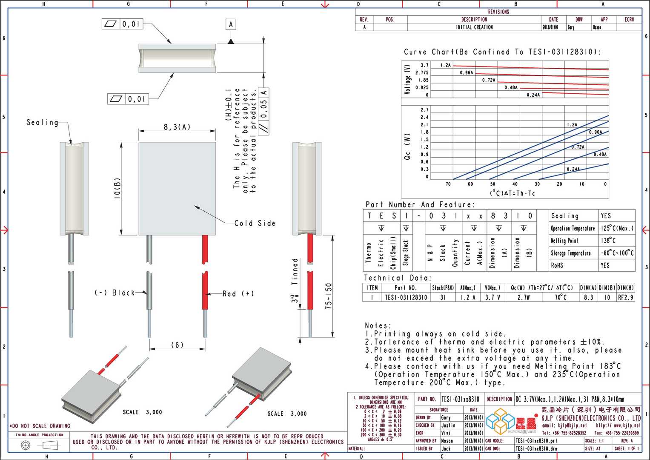Click the KJLP colored cubes logo

(x=501, y=420)
